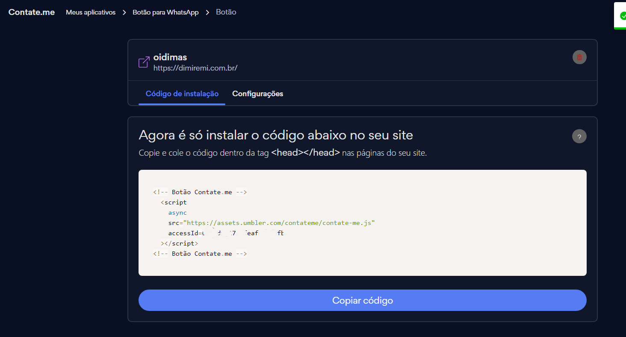
Task: Open help via the question mark icon
Action: pos(579,136)
